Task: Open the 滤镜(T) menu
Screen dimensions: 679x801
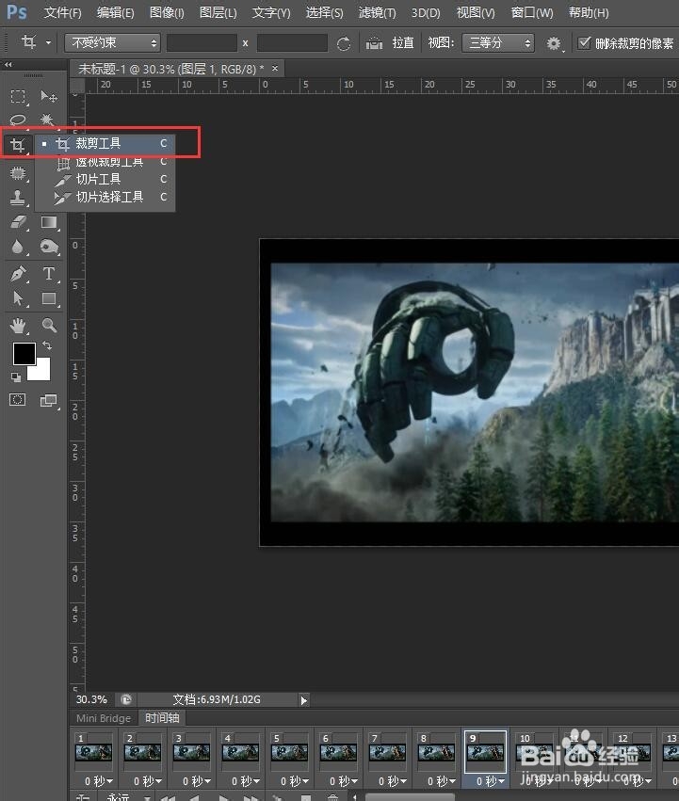Action: 377,13
